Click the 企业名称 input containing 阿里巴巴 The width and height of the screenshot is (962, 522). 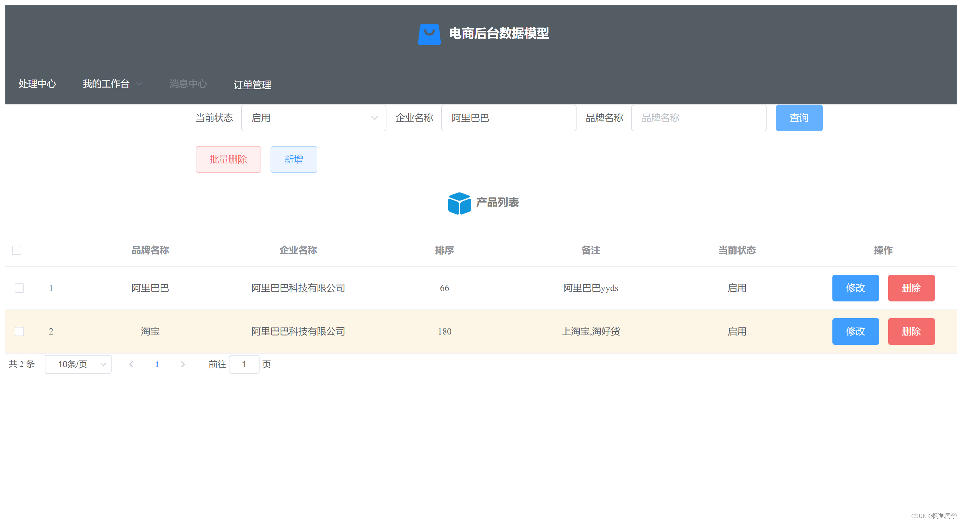pyautogui.click(x=508, y=118)
